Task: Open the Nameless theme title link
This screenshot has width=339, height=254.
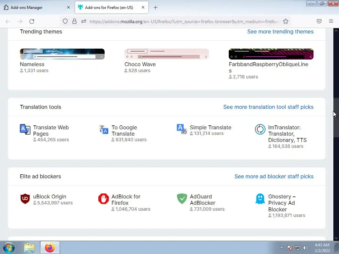Action: (32, 64)
